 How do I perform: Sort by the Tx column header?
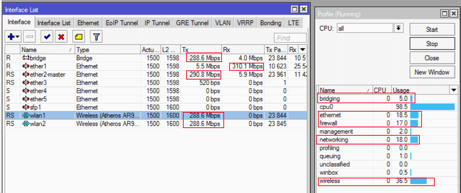[x=201, y=50]
